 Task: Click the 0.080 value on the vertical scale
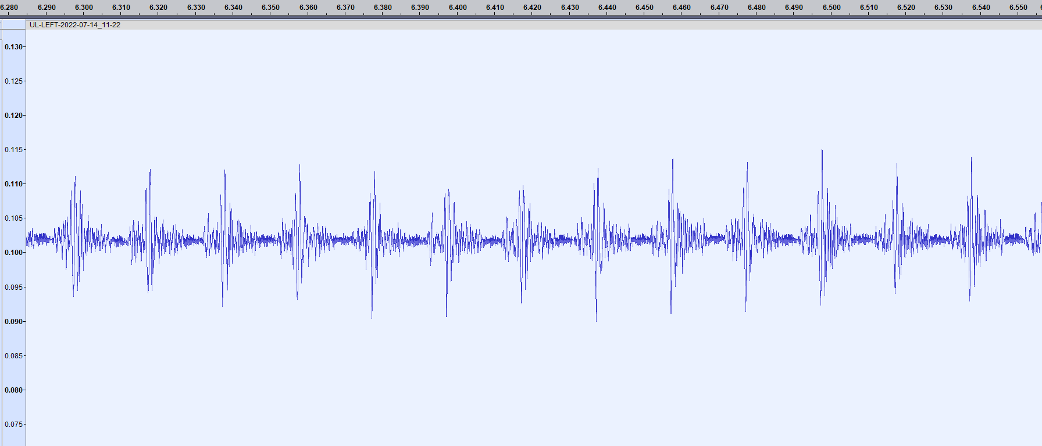pyautogui.click(x=14, y=390)
